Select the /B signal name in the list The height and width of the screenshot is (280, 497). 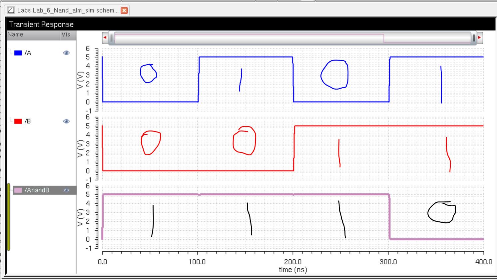(28, 122)
